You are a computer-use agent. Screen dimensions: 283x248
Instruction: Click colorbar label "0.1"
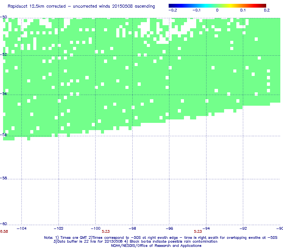[x=243, y=10]
